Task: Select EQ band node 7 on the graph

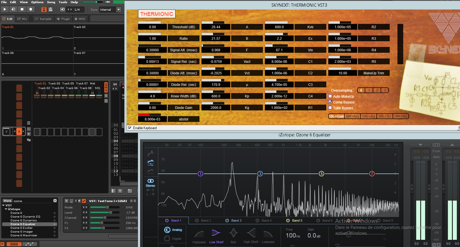Action: (x=372, y=174)
